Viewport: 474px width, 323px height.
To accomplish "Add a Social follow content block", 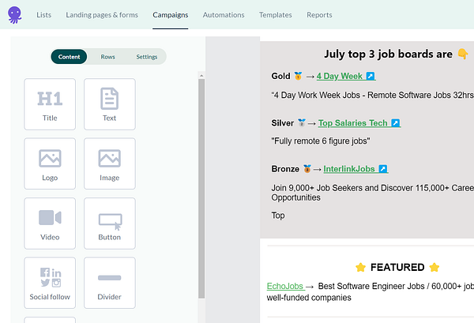I will pyautogui.click(x=50, y=283).
